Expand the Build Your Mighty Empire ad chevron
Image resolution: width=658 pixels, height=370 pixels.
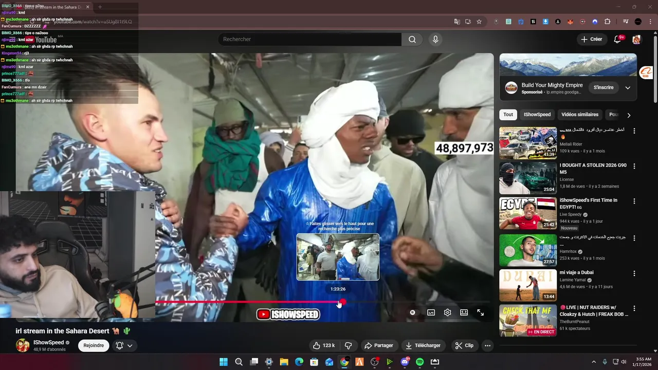tap(628, 87)
